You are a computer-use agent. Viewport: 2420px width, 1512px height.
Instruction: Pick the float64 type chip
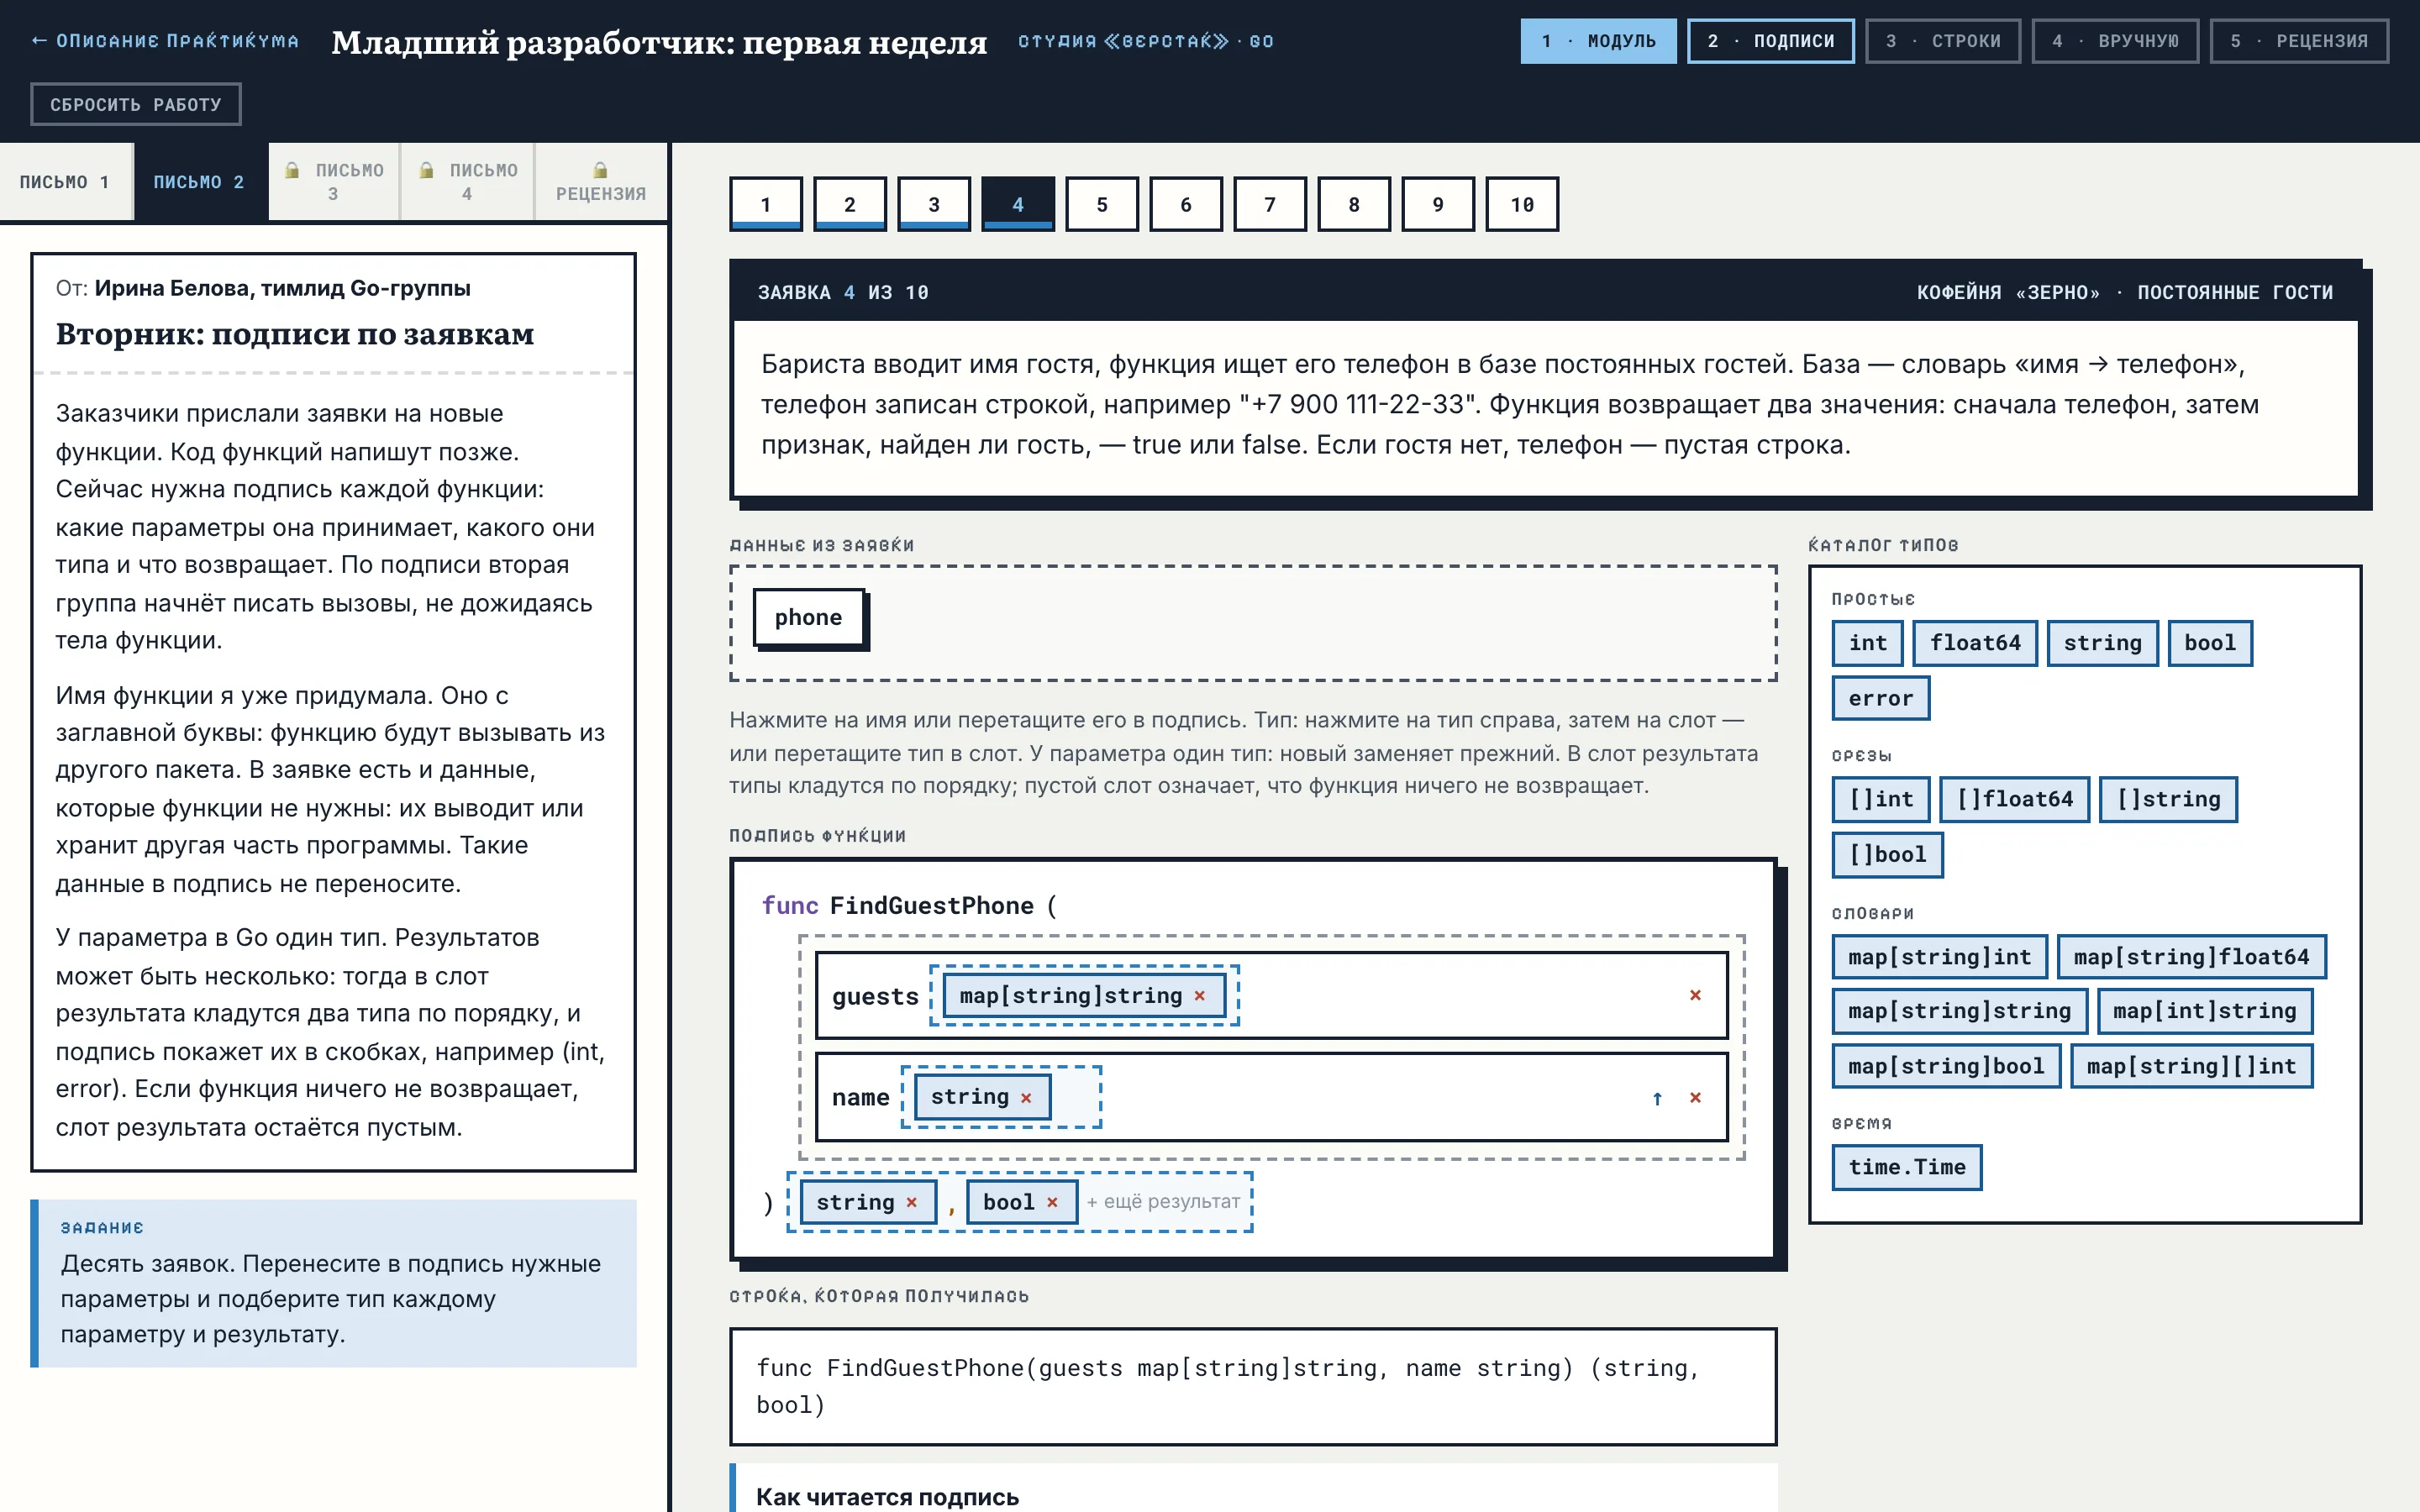(x=1975, y=643)
